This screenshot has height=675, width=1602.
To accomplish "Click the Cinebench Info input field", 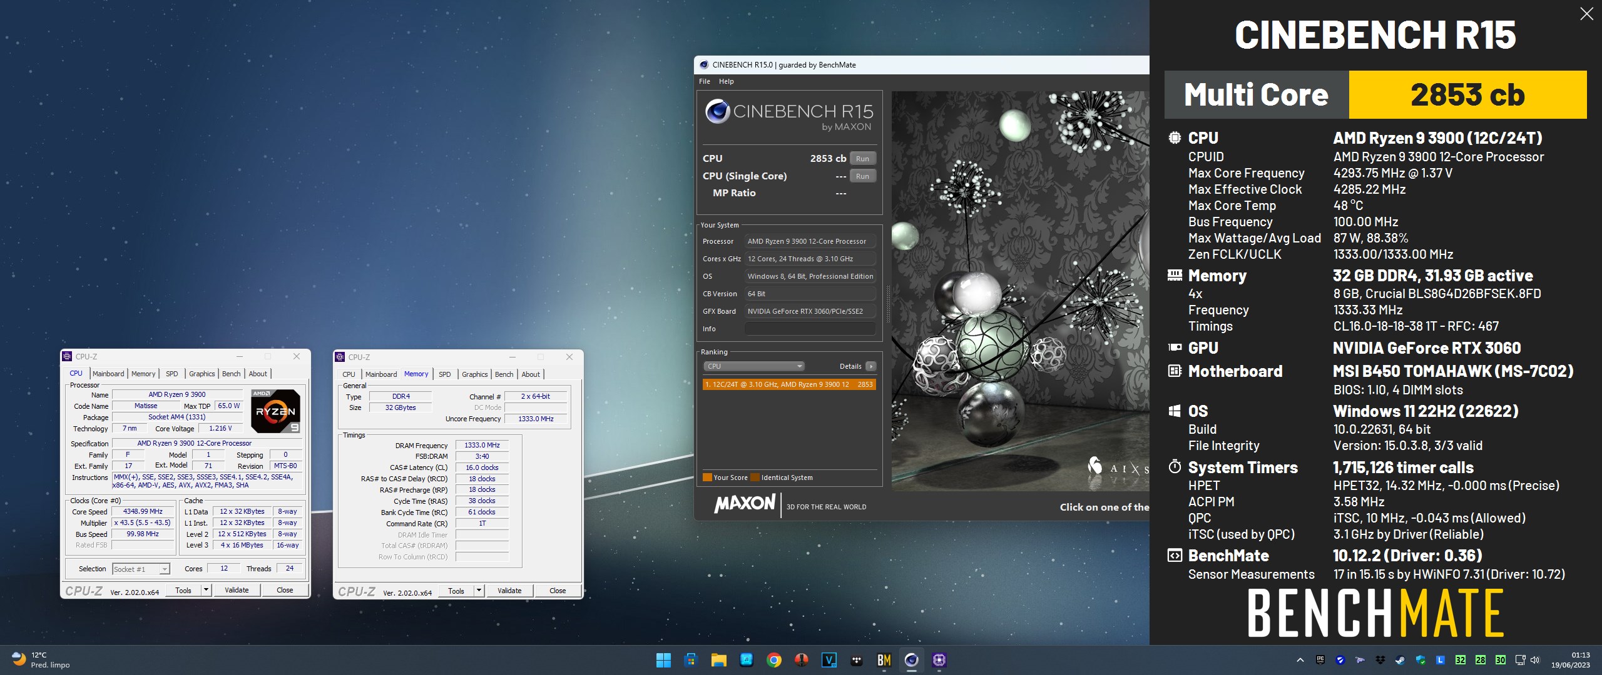I will point(810,329).
